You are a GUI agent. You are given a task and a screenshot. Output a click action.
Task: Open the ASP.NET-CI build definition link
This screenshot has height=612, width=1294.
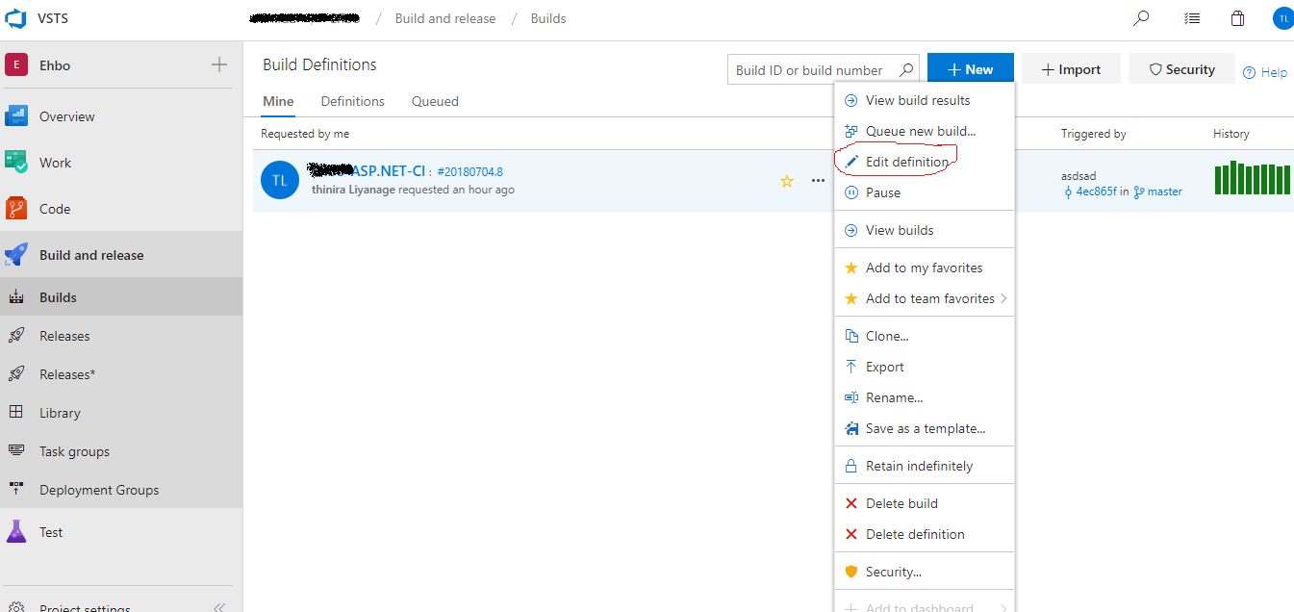click(x=367, y=171)
